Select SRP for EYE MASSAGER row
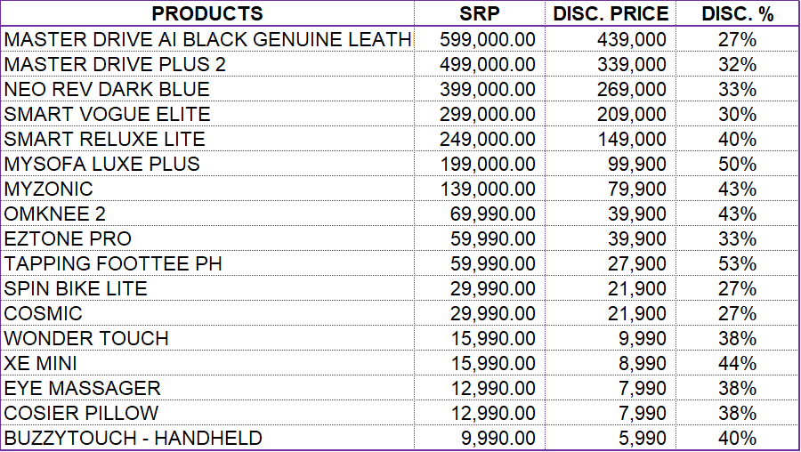 479,388
